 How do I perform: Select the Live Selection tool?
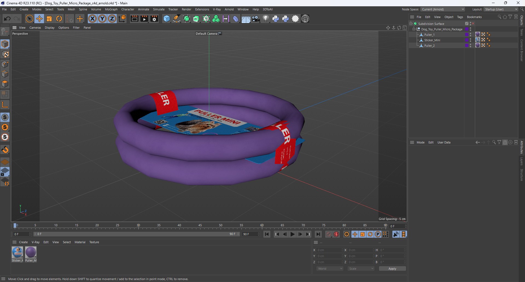point(29,19)
